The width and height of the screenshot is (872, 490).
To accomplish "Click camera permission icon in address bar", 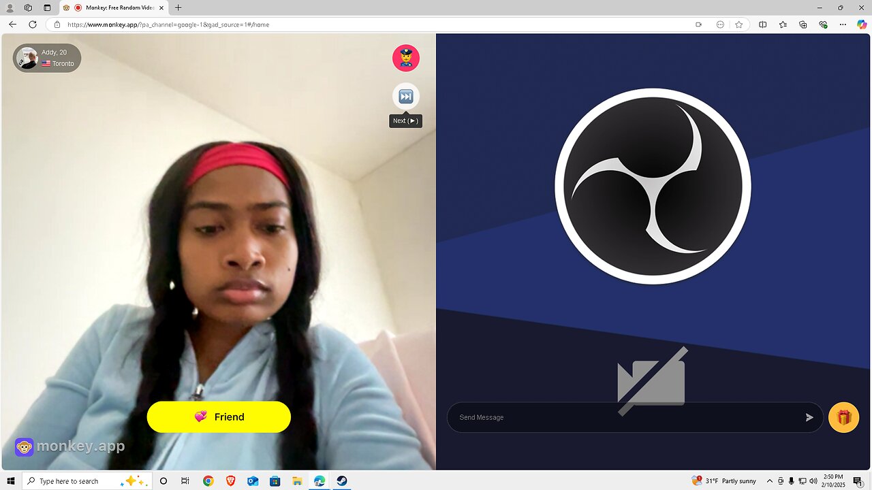I will [698, 24].
